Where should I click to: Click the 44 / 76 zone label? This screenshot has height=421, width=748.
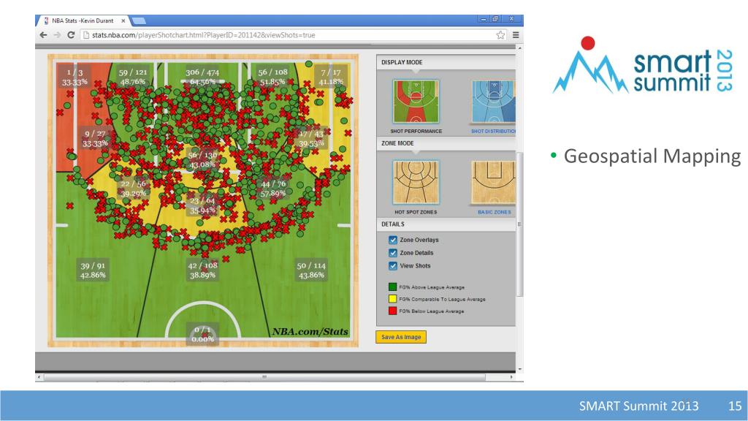point(273,189)
